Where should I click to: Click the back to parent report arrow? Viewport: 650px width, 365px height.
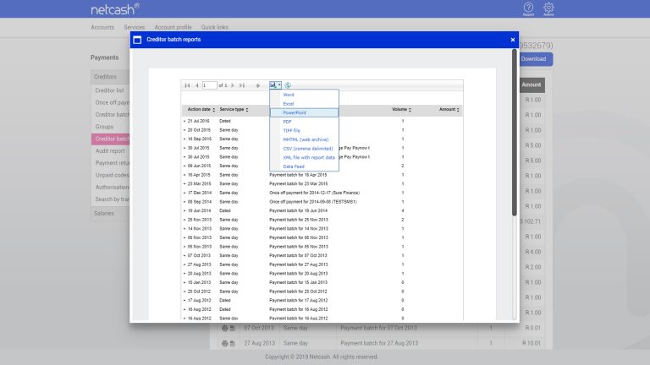click(x=258, y=85)
